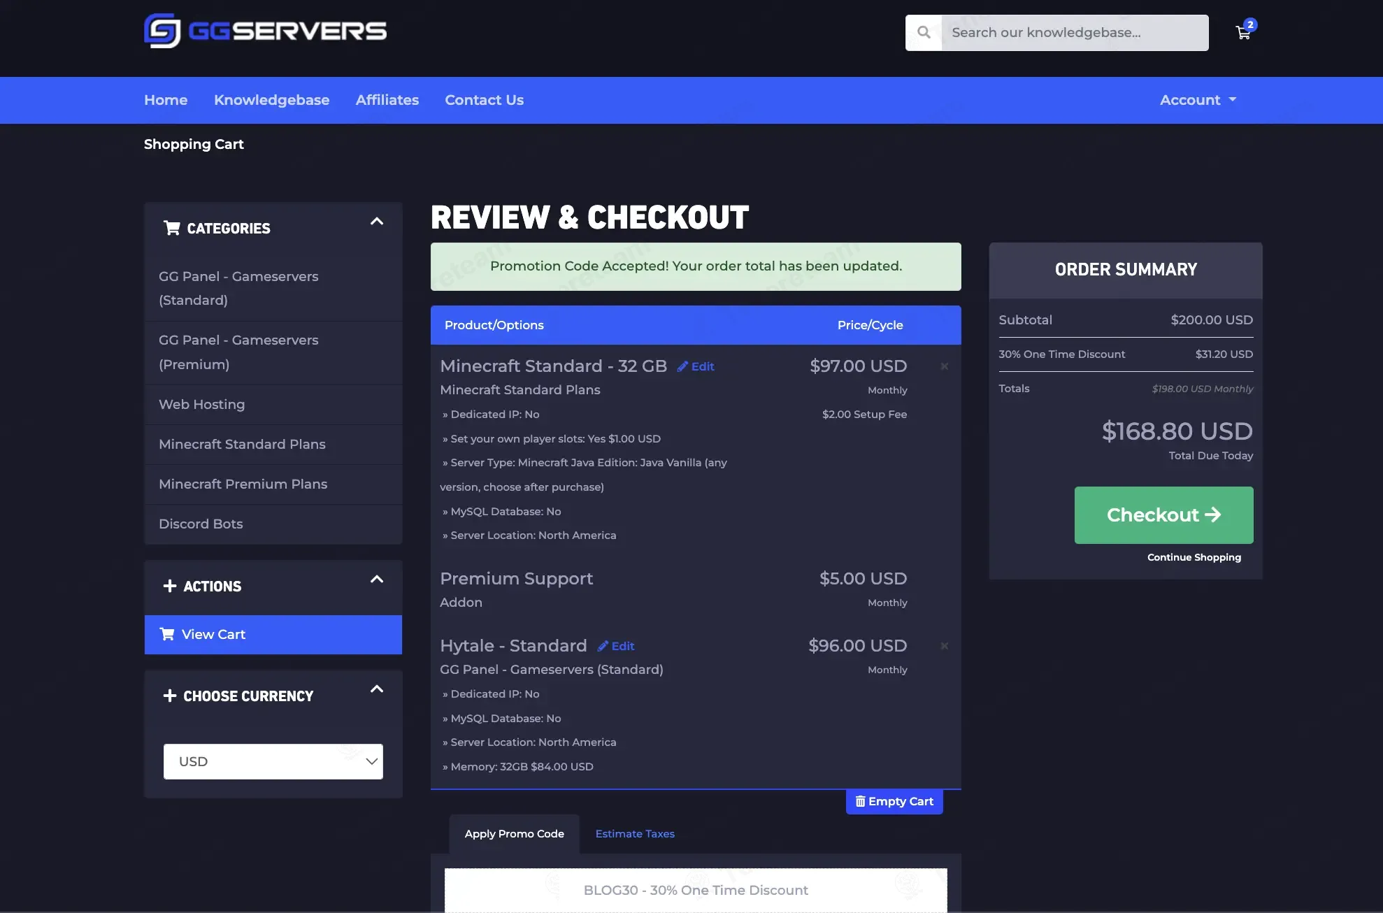
Task: Click the Premium Support addon title
Action: [516, 579]
